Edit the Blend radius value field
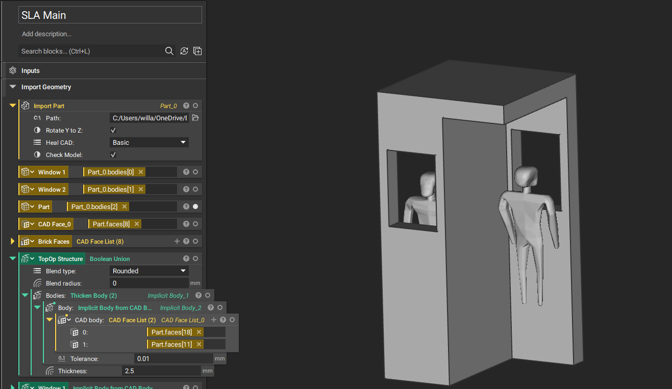672x389 pixels. point(149,283)
